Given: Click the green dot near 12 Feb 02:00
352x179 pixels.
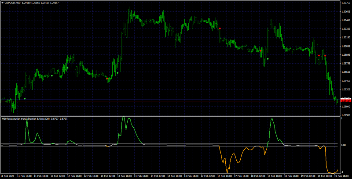Looking at the screenshot, I should 52,75.
